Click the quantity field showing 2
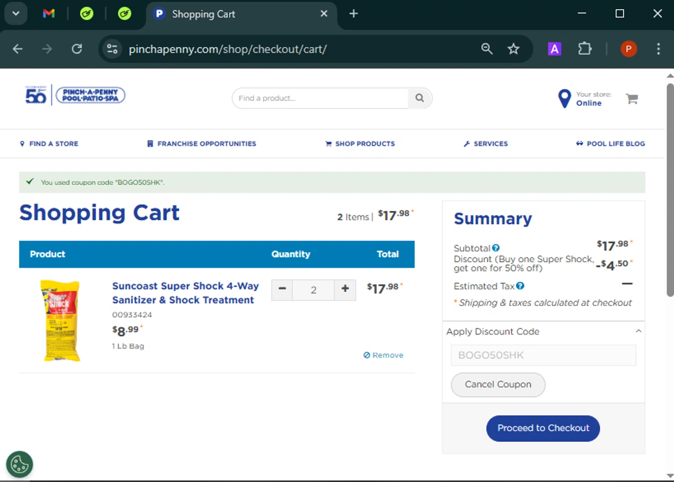This screenshot has height=482, width=674. pyautogui.click(x=313, y=290)
